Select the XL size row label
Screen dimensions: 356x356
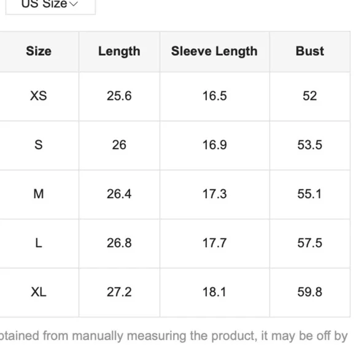coord(39,292)
